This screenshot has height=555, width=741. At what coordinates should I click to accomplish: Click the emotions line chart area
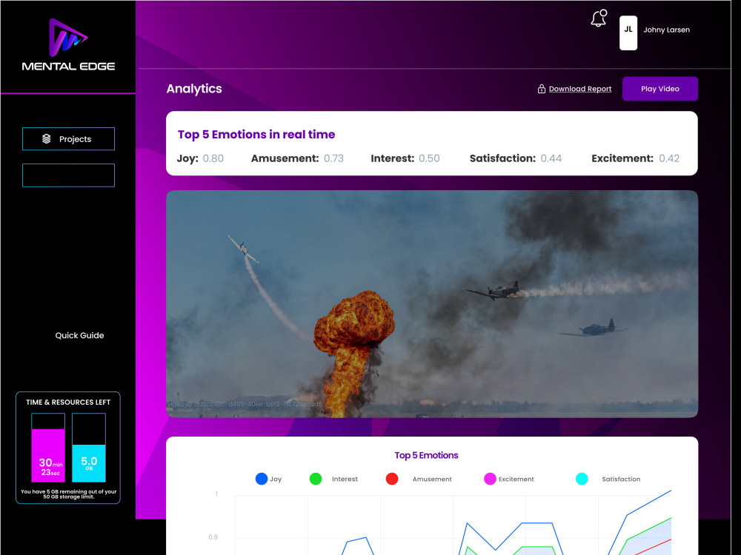pyautogui.click(x=453, y=524)
